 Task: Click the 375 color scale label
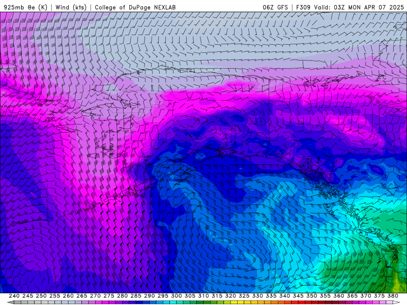pos(380,296)
